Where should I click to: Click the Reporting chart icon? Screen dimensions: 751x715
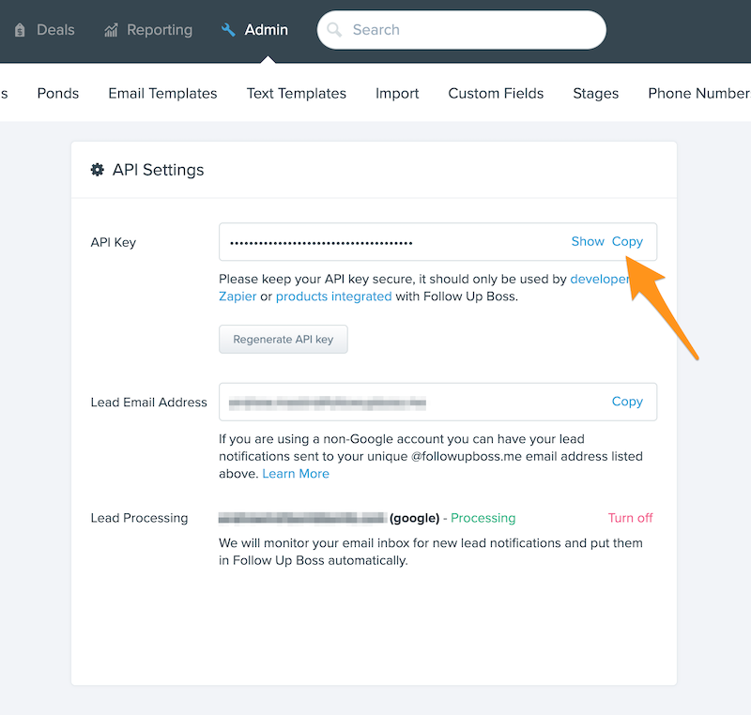coord(111,30)
